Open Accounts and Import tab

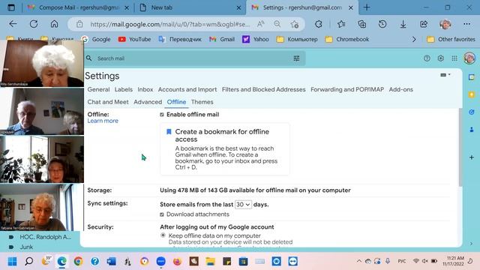pos(187,89)
